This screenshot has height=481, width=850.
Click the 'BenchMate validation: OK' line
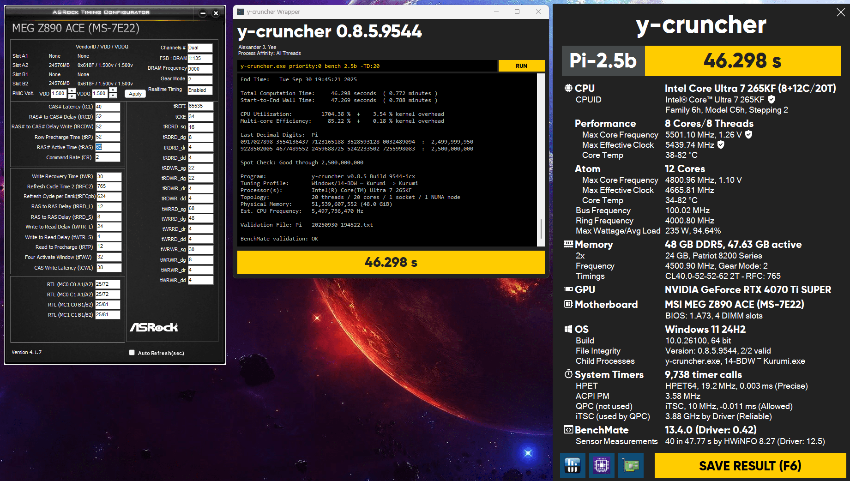(279, 239)
